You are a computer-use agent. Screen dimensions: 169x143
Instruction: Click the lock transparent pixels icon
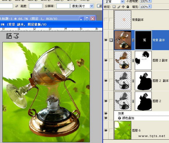coord(114,7)
